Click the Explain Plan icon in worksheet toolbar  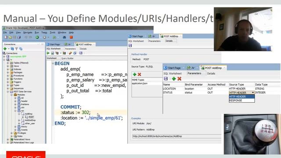point(57,53)
